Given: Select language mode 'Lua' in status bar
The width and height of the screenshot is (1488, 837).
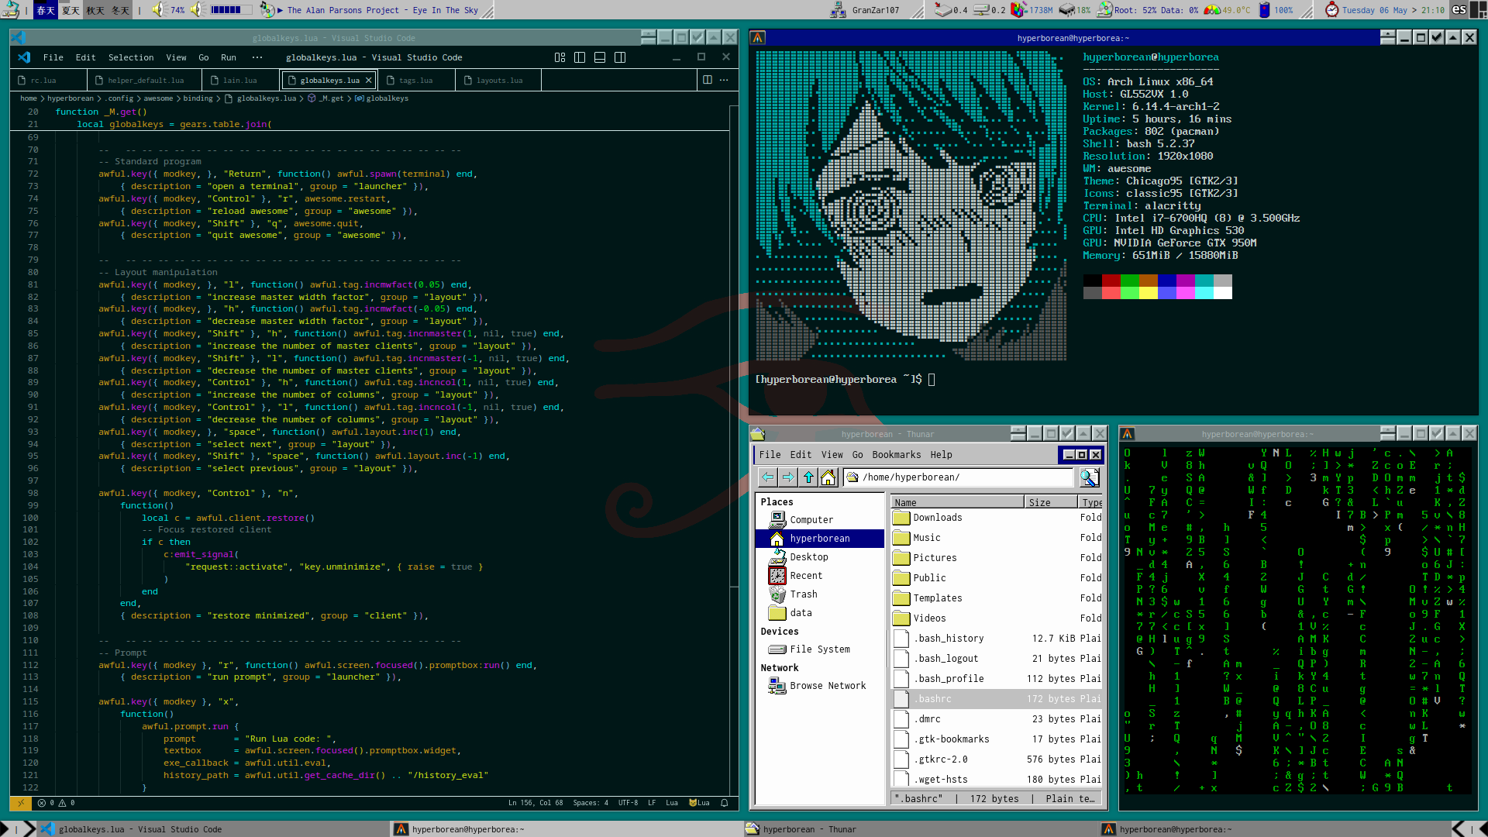Looking at the screenshot, I should [672, 803].
